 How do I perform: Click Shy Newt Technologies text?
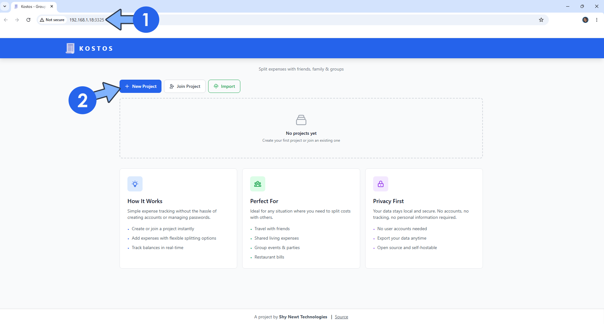[303, 317]
